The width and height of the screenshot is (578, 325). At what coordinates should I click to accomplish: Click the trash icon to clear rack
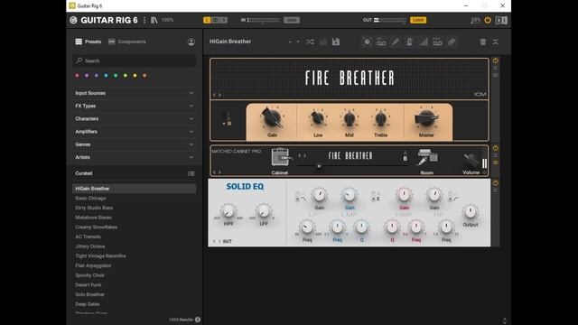click(483, 42)
